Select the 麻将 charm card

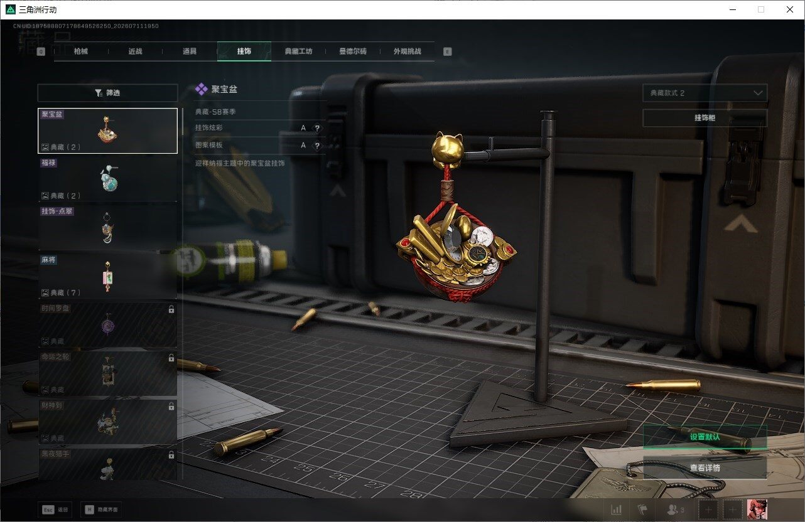(107, 277)
